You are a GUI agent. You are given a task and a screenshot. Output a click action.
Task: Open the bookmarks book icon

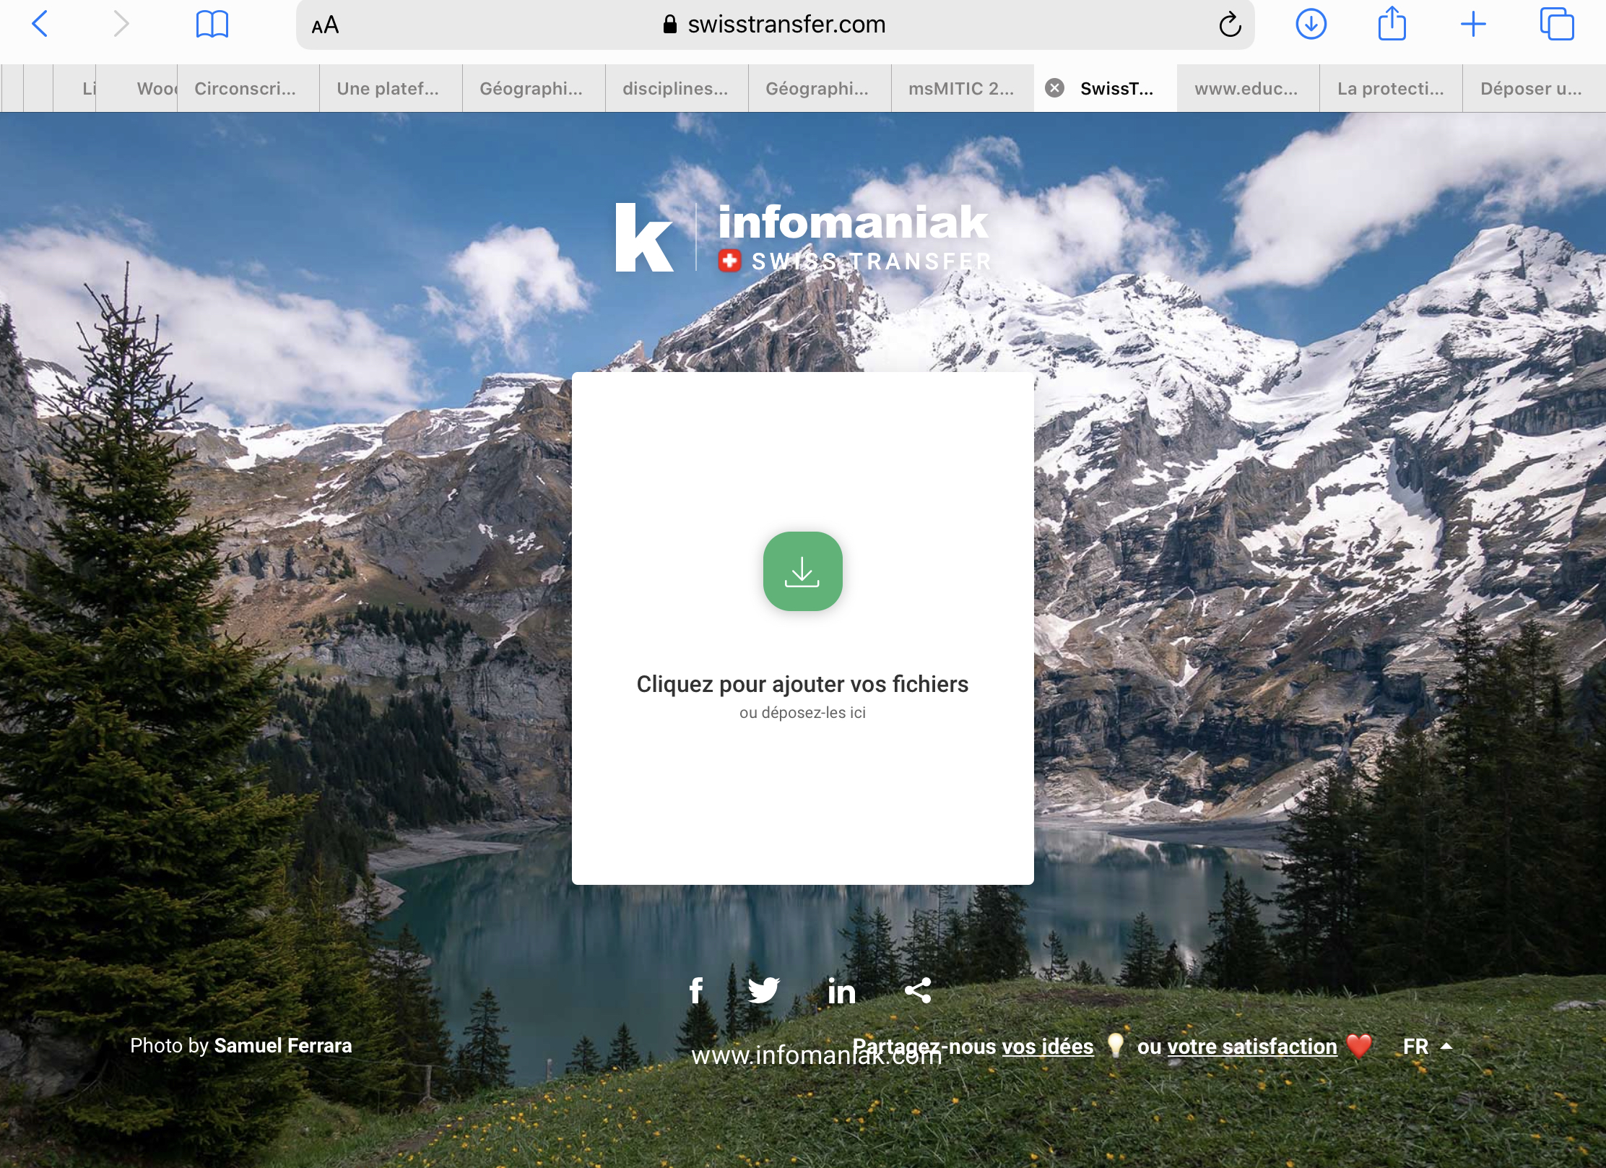click(212, 25)
